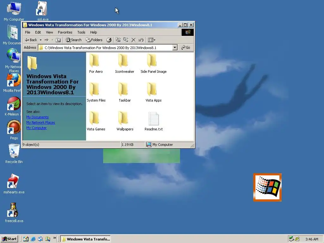The width and height of the screenshot is (324, 243).
Task: Toggle the Folders pane button
Action: [94, 40]
